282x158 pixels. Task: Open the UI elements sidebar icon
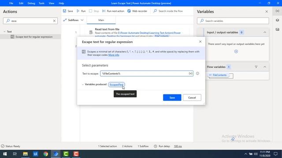277,20
